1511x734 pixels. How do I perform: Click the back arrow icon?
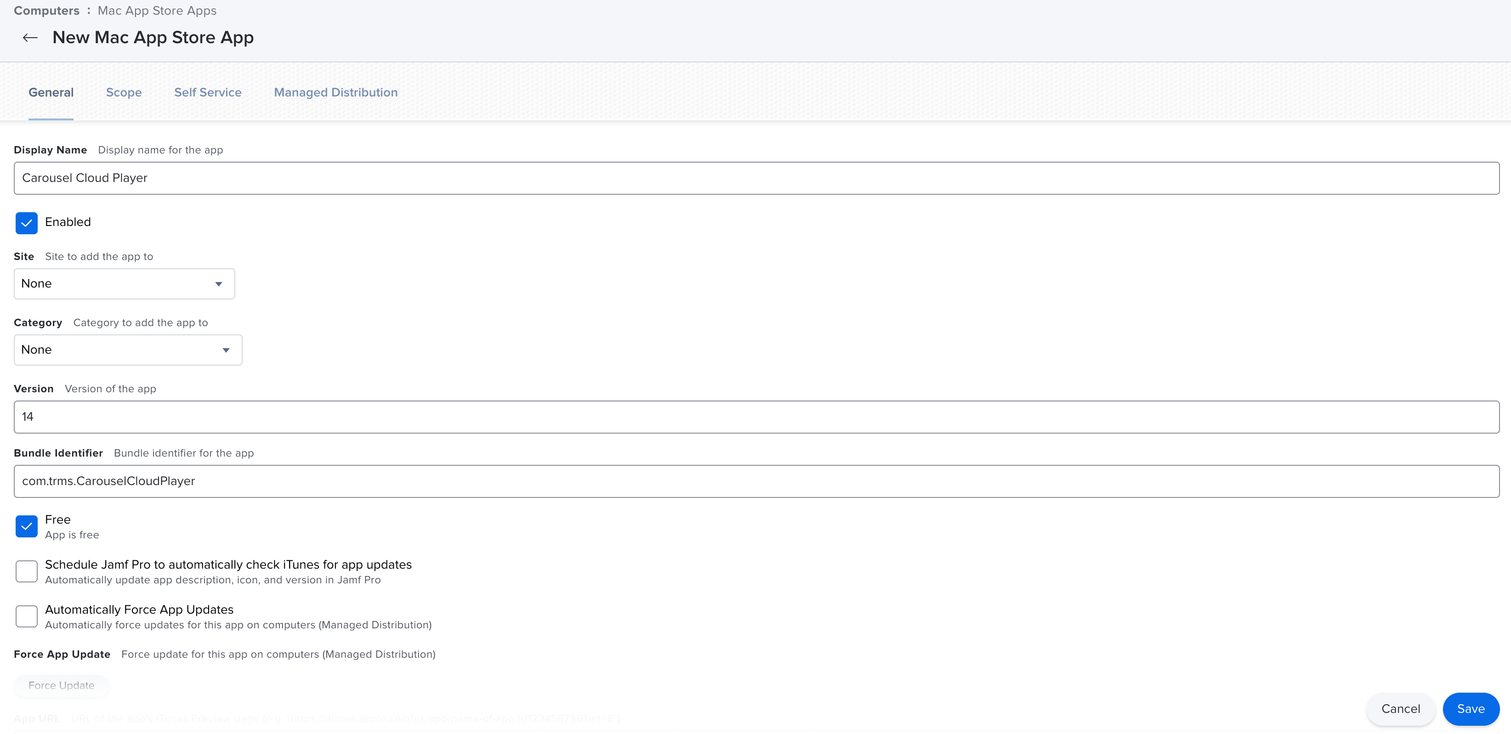point(30,38)
